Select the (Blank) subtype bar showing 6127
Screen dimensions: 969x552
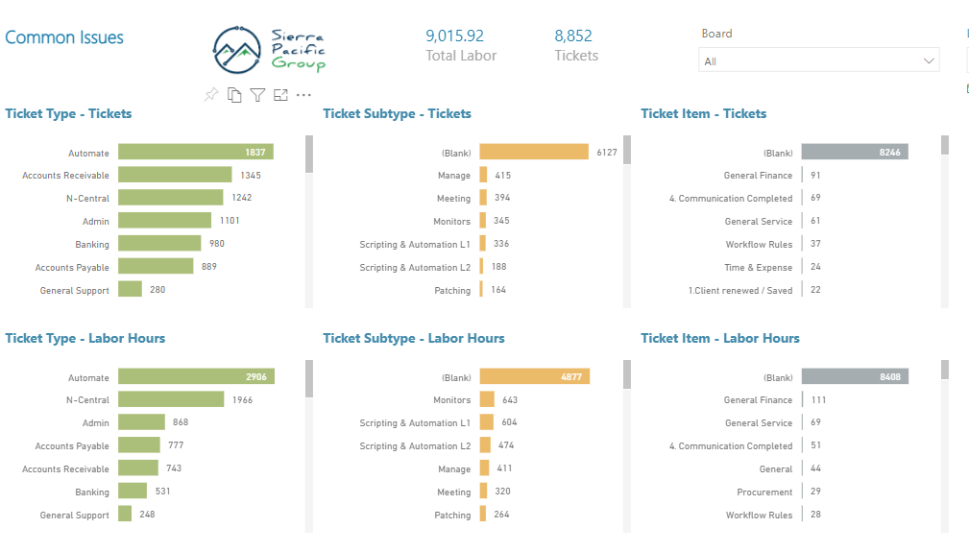[534, 152]
